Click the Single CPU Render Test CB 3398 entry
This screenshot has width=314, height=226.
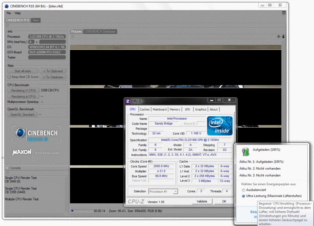click(x=21, y=190)
